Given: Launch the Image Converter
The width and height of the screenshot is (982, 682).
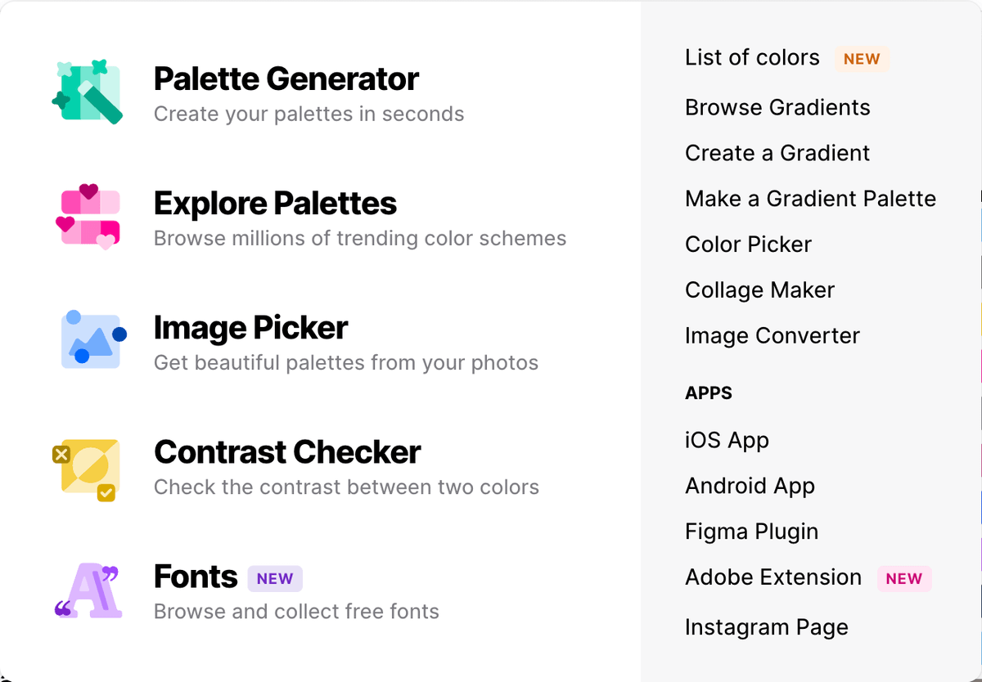Looking at the screenshot, I should (772, 336).
